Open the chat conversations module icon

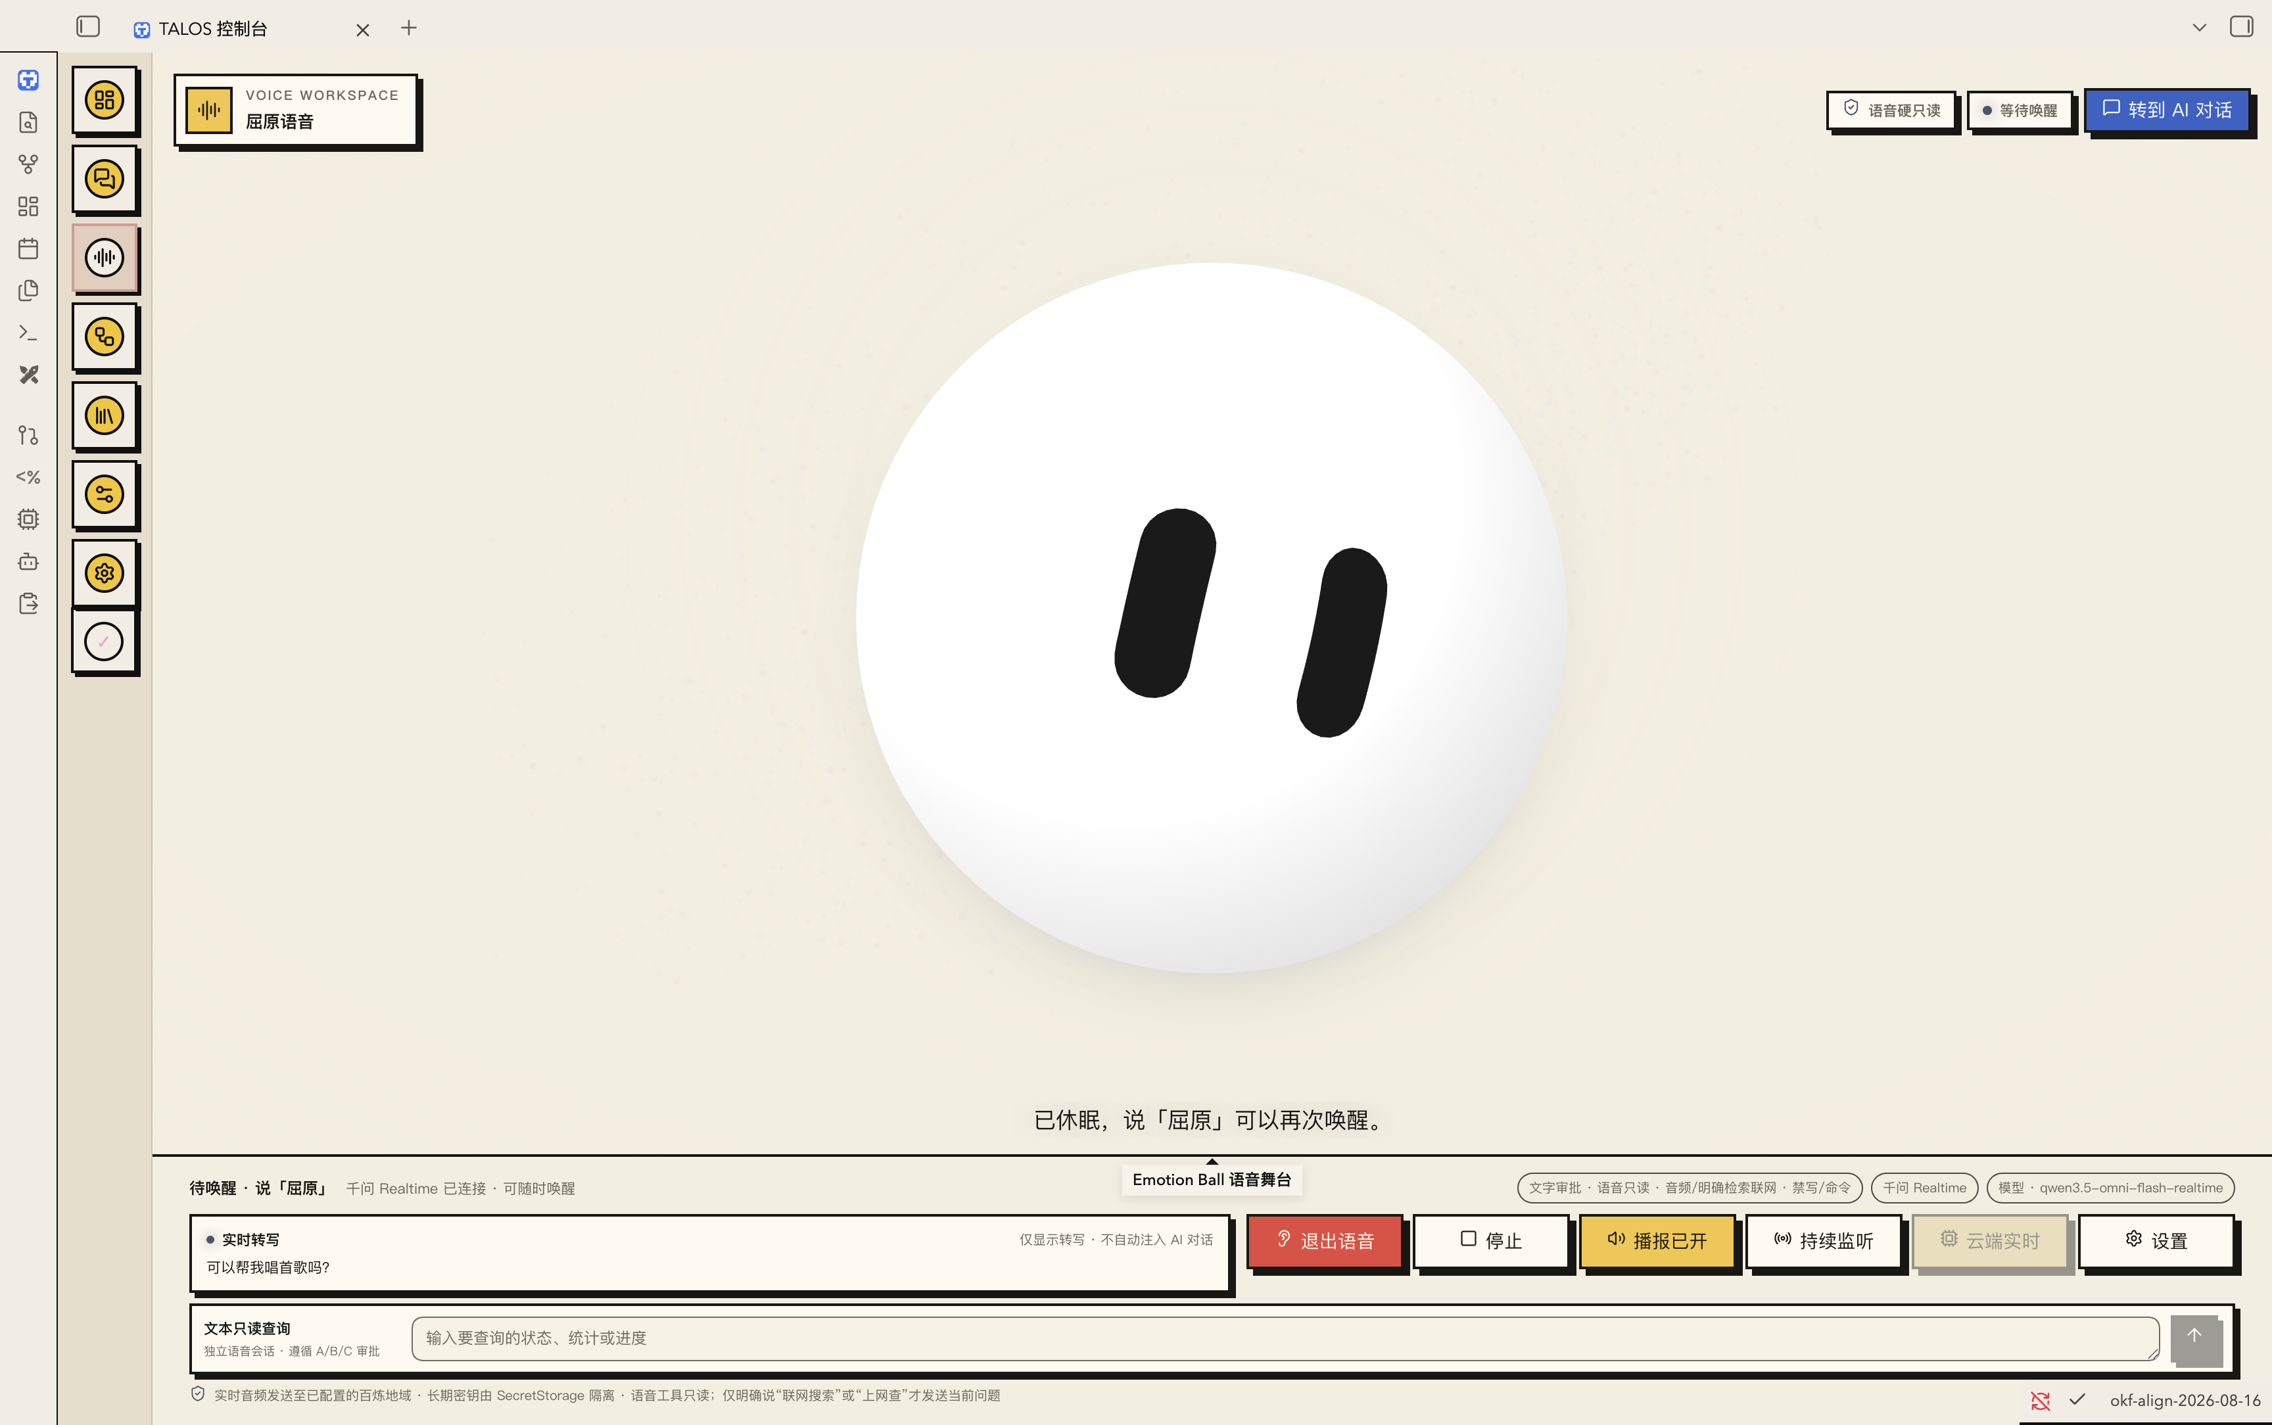pyautogui.click(x=105, y=179)
